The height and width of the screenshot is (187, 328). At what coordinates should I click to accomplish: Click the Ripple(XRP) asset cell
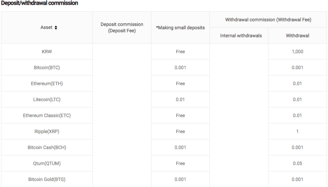[x=47, y=131]
